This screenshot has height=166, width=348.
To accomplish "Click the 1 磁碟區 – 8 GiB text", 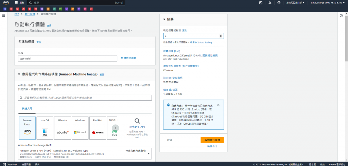I will click(x=173, y=94).
